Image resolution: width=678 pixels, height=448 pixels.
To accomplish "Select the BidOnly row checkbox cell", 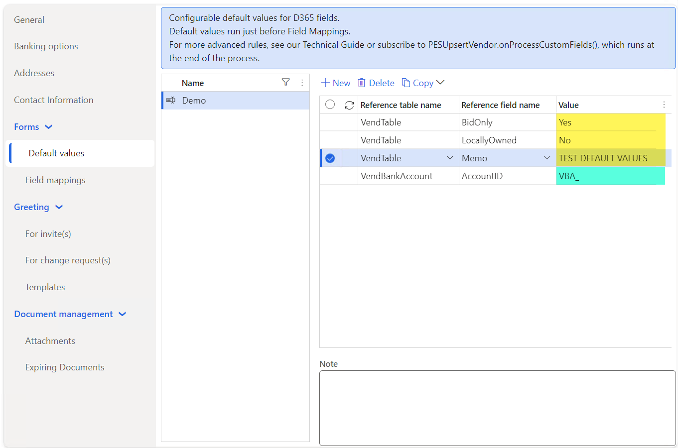I will [330, 122].
